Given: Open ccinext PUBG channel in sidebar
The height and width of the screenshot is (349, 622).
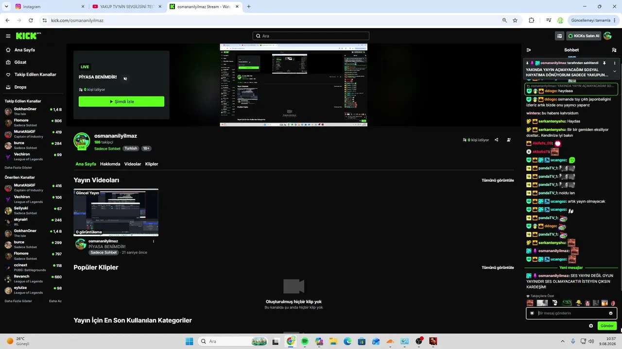Looking at the screenshot, I should pos(33,268).
